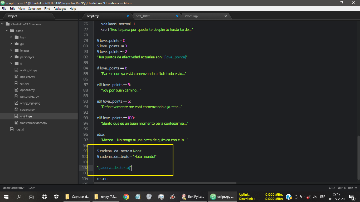Viewport: 360px width, 202px height.
Task: Click the CRLF line ending selector
Action: pos(332,188)
